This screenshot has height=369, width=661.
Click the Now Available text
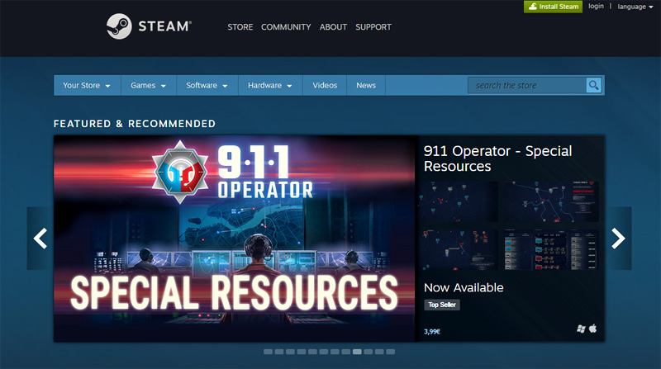coord(464,288)
